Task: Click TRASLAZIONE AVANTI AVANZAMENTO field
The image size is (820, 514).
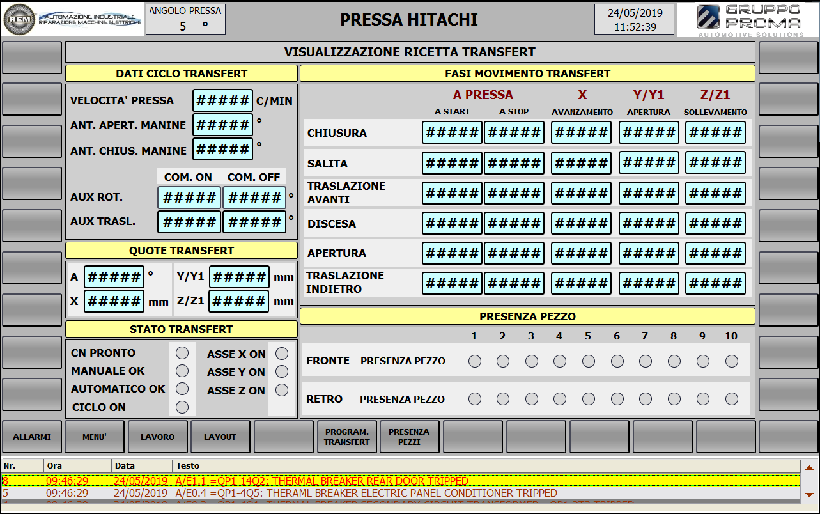Action: coord(582,192)
